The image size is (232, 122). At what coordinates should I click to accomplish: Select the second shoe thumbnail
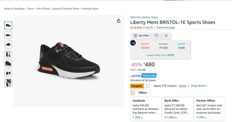pos(8,35)
